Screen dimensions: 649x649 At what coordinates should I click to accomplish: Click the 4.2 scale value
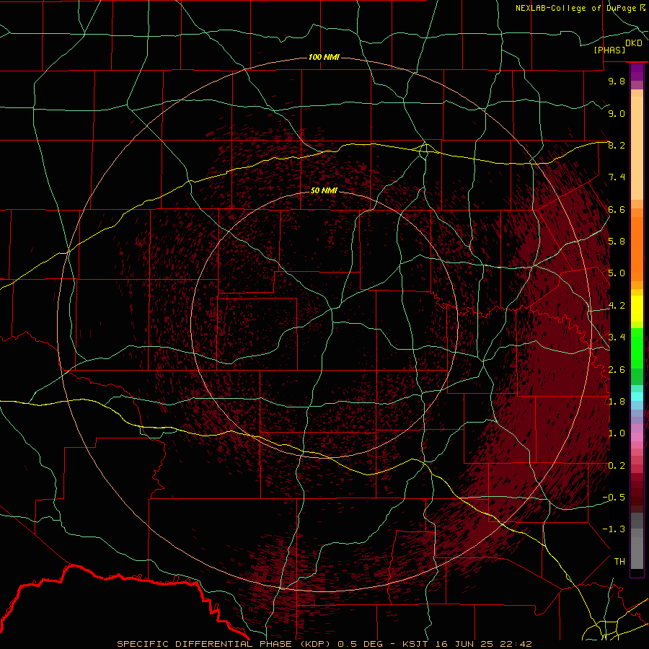coord(617,306)
